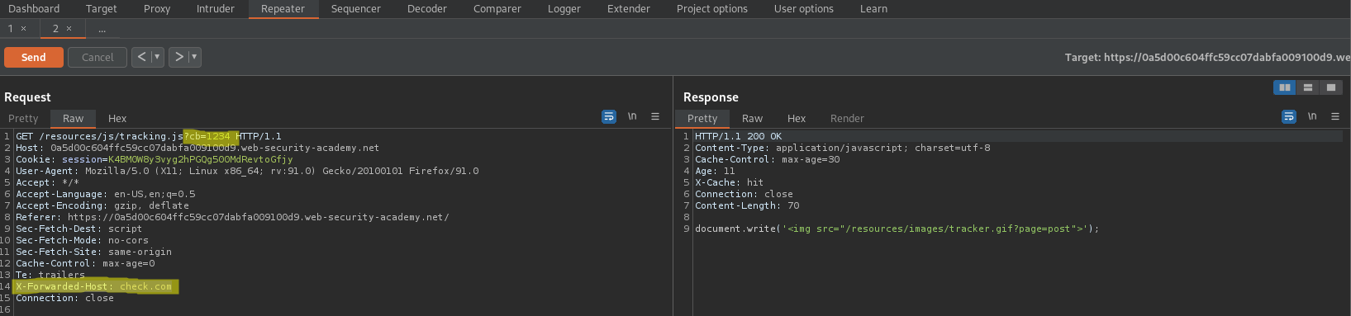The image size is (1351, 316).
Task: Click the Target URL label
Action: click(1207, 57)
